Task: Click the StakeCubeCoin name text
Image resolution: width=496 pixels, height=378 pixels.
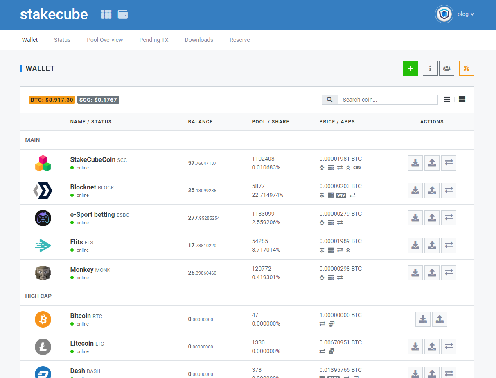Action: (93, 159)
